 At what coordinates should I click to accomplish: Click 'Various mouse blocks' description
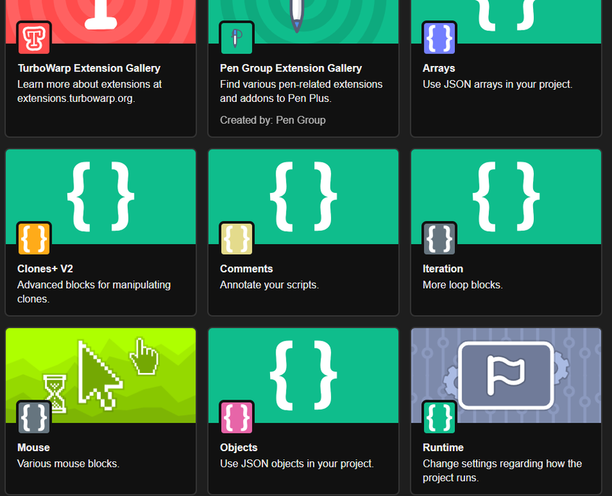point(68,463)
